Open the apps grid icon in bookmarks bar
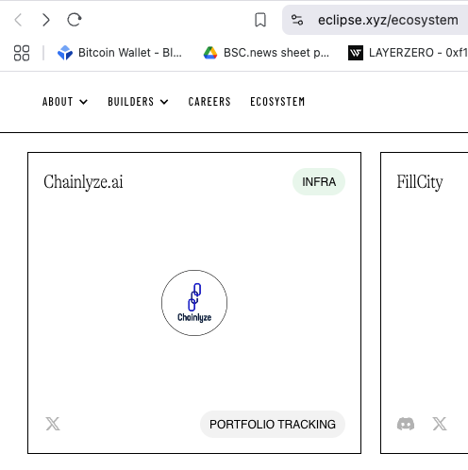This screenshot has width=468, height=470. click(22, 53)
